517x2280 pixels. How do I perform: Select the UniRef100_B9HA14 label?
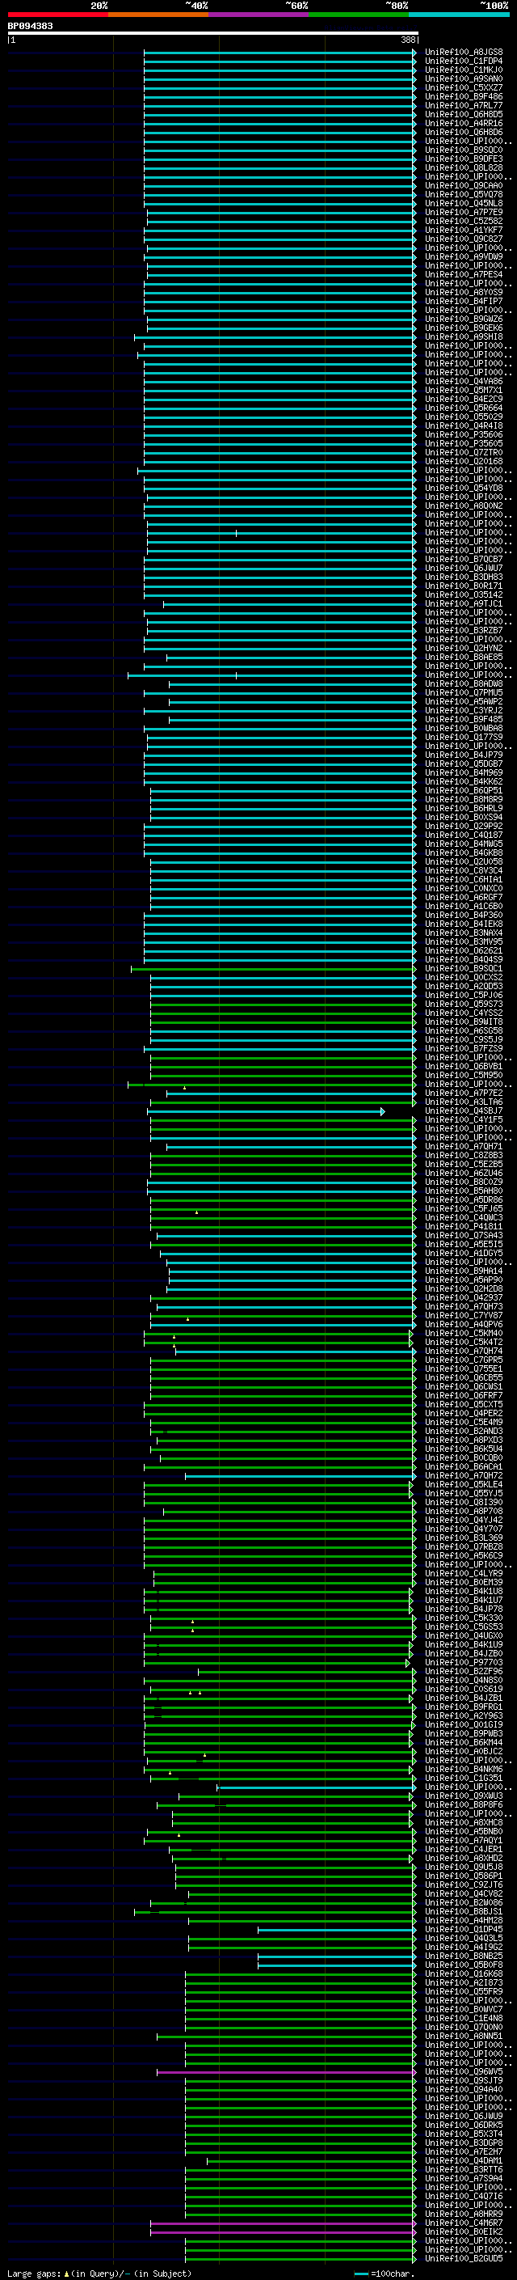tap(464, 1271)
